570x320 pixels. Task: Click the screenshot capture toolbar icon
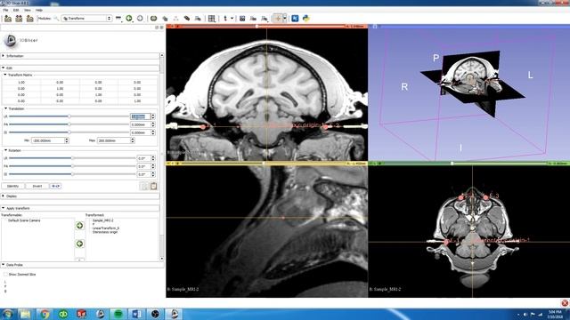(242, 19)
